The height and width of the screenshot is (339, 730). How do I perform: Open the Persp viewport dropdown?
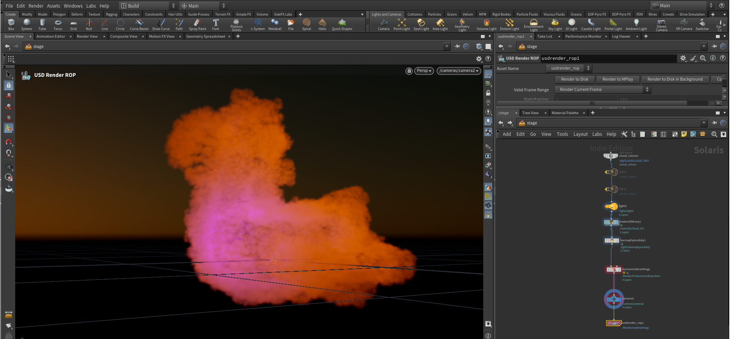[424, 71]
